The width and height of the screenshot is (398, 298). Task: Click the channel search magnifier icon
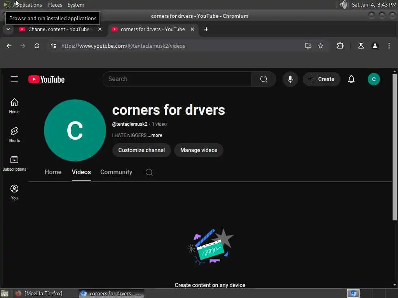(149, 172)
